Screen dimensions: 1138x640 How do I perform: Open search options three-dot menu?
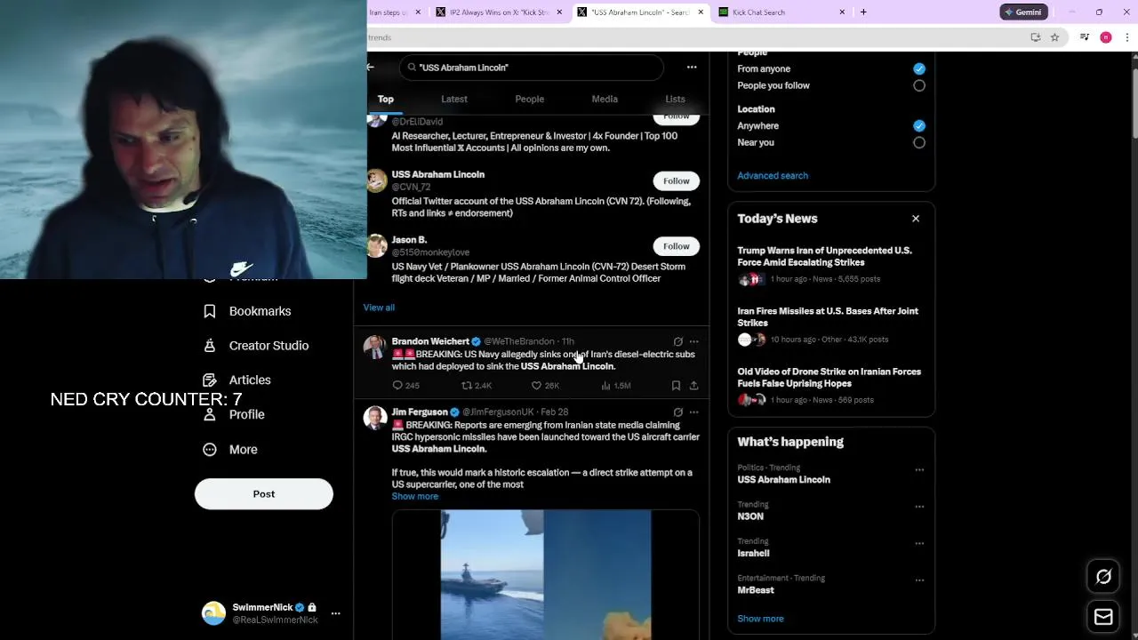tap(692, 68)
